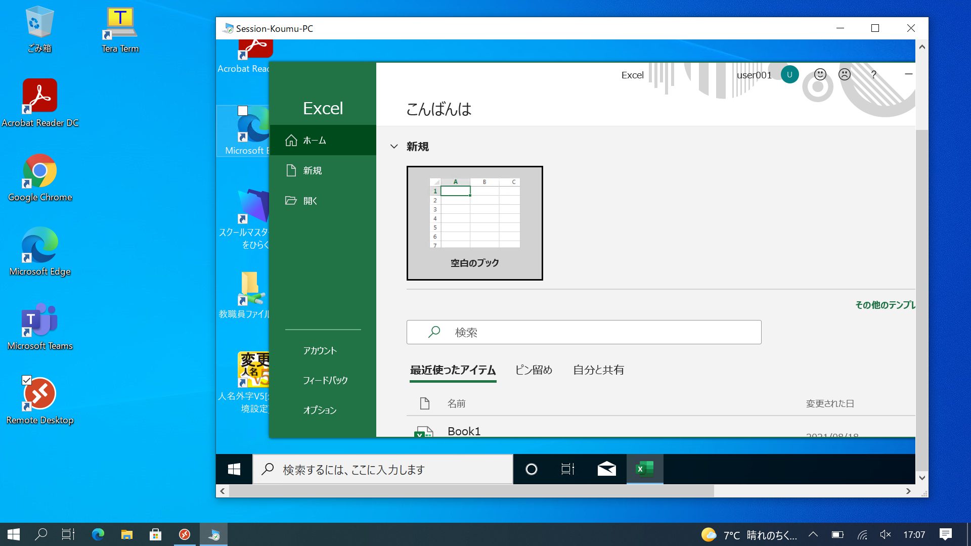Open Microsoft Teams desktop shortcut
Viewport: 971px width, 546px height.
point(40,327)
